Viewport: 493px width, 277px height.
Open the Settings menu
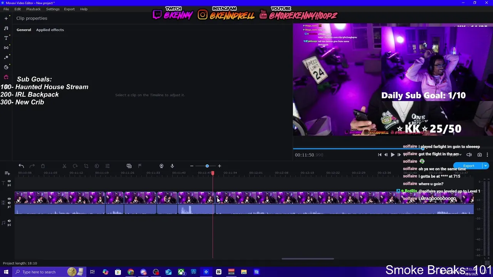53,9
